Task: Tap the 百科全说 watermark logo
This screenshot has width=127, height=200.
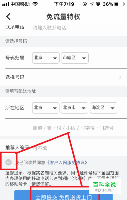Action: (x=105, y=186)
